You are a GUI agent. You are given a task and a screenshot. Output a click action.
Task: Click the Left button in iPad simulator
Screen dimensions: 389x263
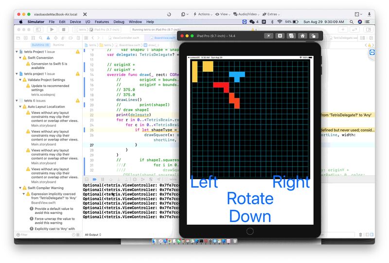tap(204, 182)
